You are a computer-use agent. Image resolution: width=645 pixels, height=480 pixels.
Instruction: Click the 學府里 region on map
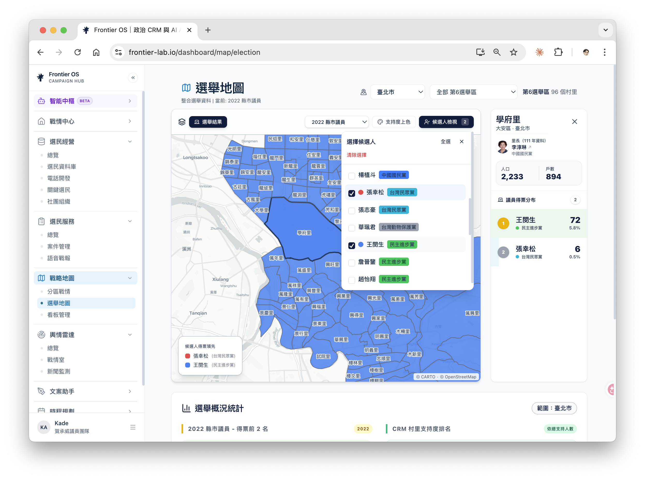click(304, 233)
